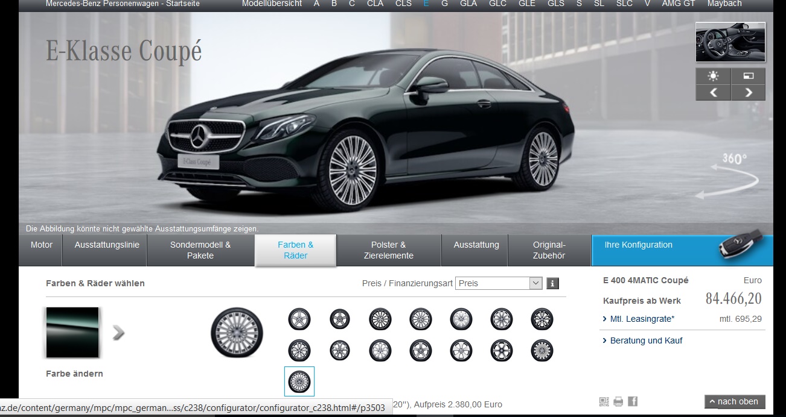Share on Facebook via the f icon
The height and width of the screenshot is (417, 786).
click(633, 401)
